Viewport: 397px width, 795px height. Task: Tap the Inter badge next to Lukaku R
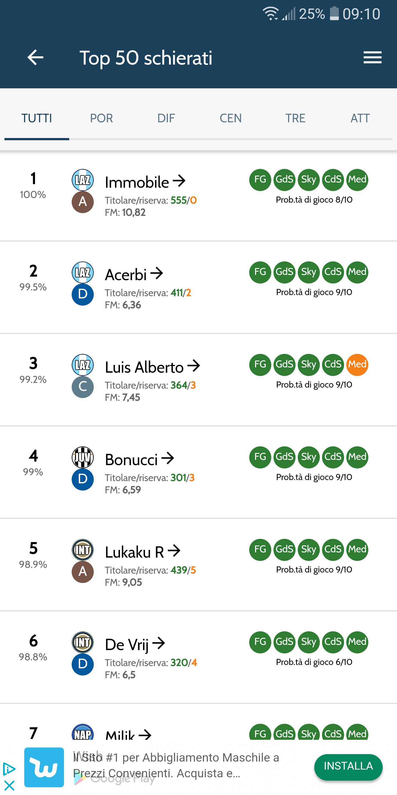(x=83, y=550)
